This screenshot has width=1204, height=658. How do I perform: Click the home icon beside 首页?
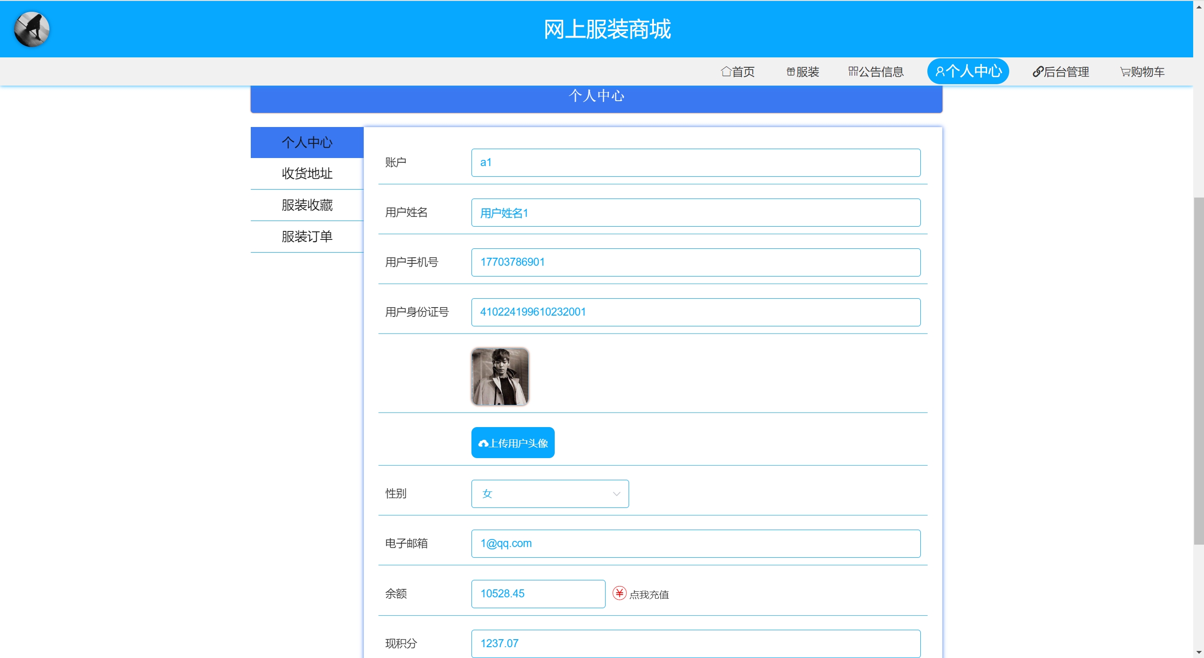click(726, 71)
